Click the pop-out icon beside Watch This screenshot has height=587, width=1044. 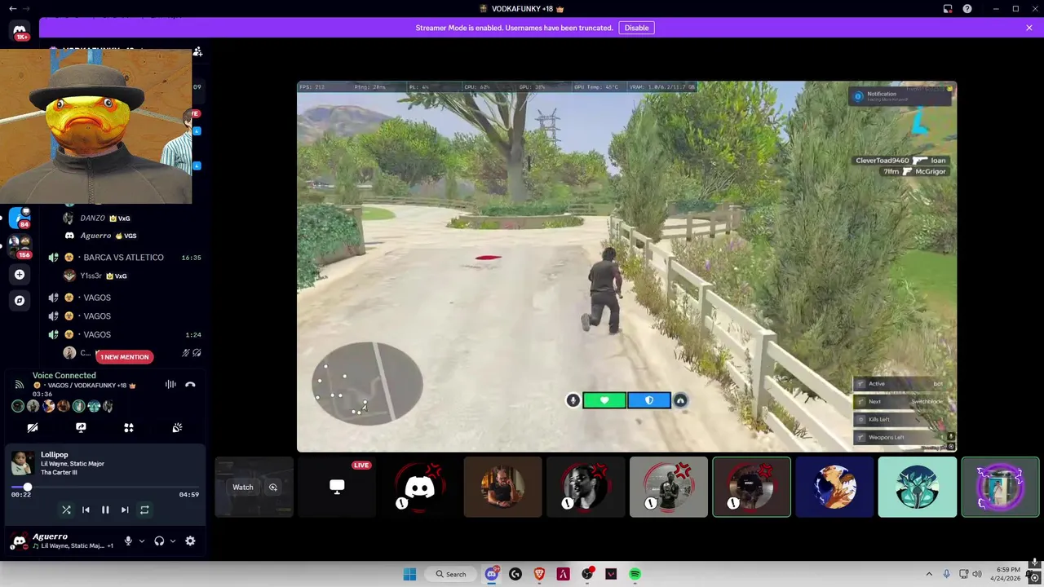(x=273, y=488)
